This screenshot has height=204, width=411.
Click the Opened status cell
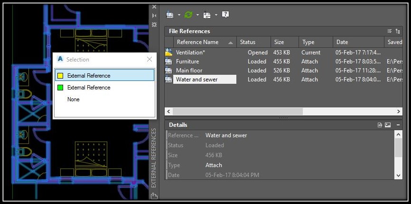[258, 53]
